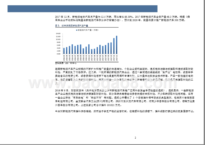The width and height of the screenshot is (205, 145).
Task: Click the 2016-12 x-axis label
Action: point(89,58)
